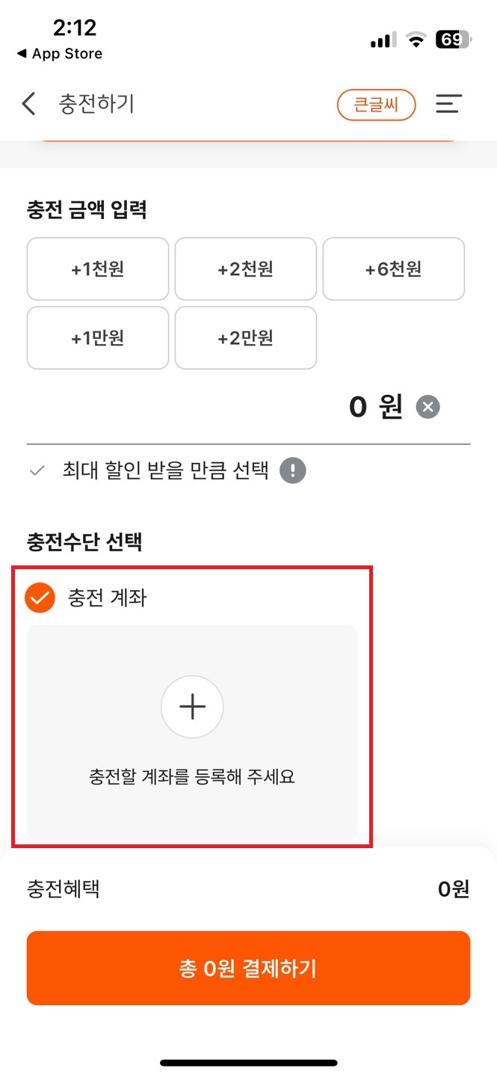Return to App Store via status bar link
The image size is (497, 1077).
pyautogui.click(x=58, y=54)
